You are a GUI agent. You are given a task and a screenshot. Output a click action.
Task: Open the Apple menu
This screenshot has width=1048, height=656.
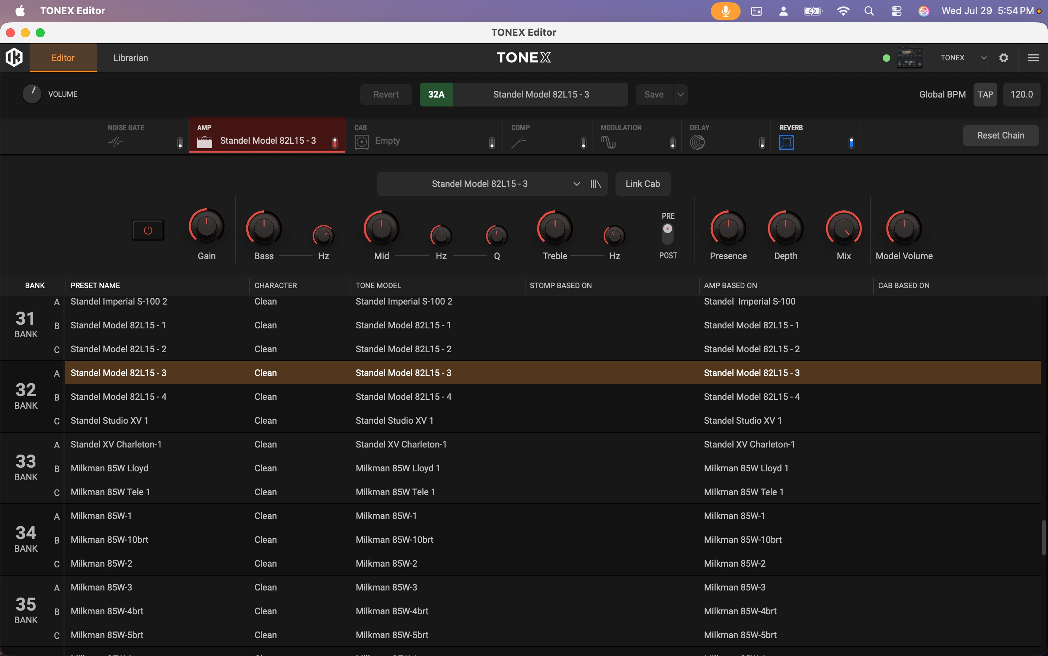[x=20, y=11]
